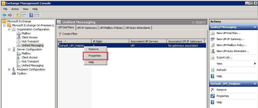The image size is (258, 108).
Task: Click the red X Remove icon
Action: [x=213, y=90]
